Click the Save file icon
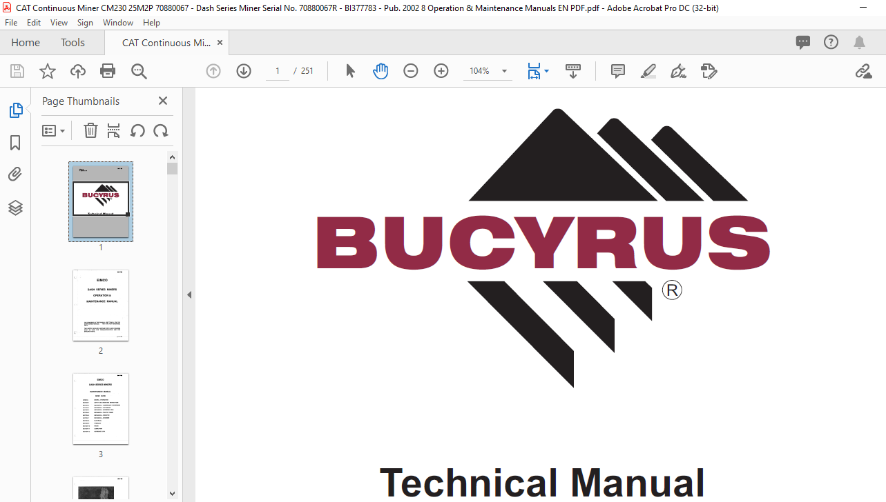 tap(17, 71)
